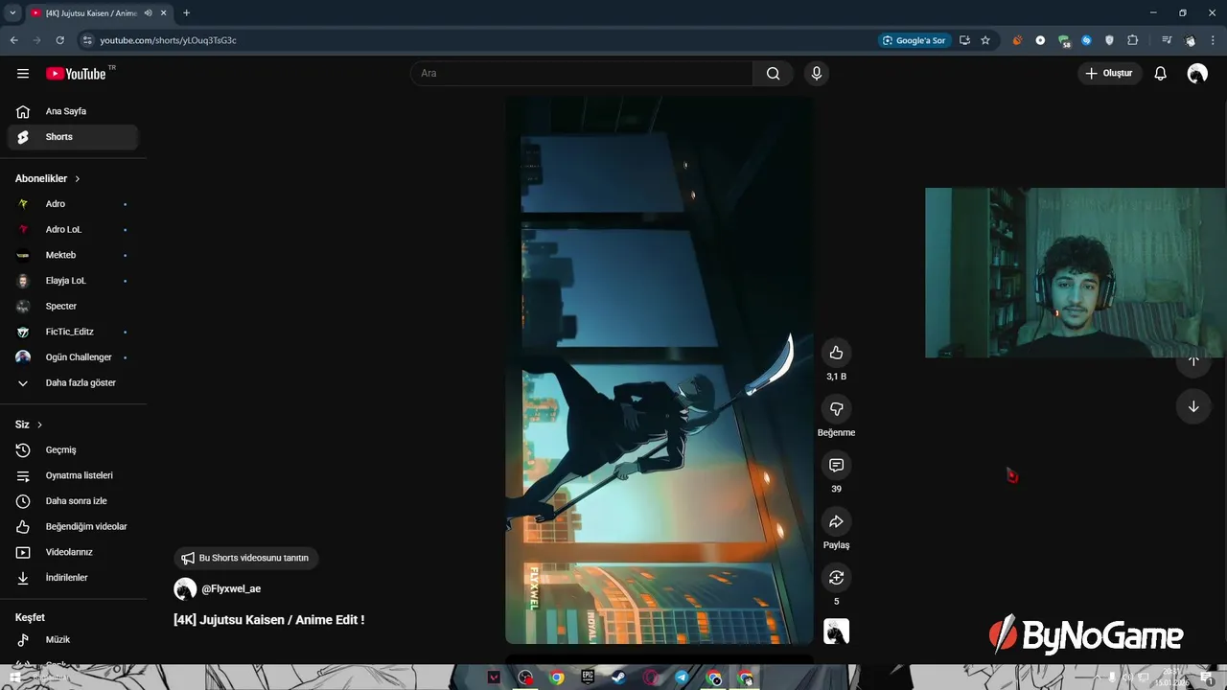Open Mekteb subscription channel
This screenshot has height=690, width=1227.
click(73, 255)
